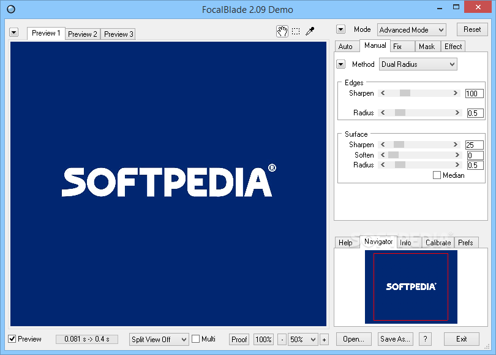Click right arrow of Surface Sharpen slider

point(455,145)
